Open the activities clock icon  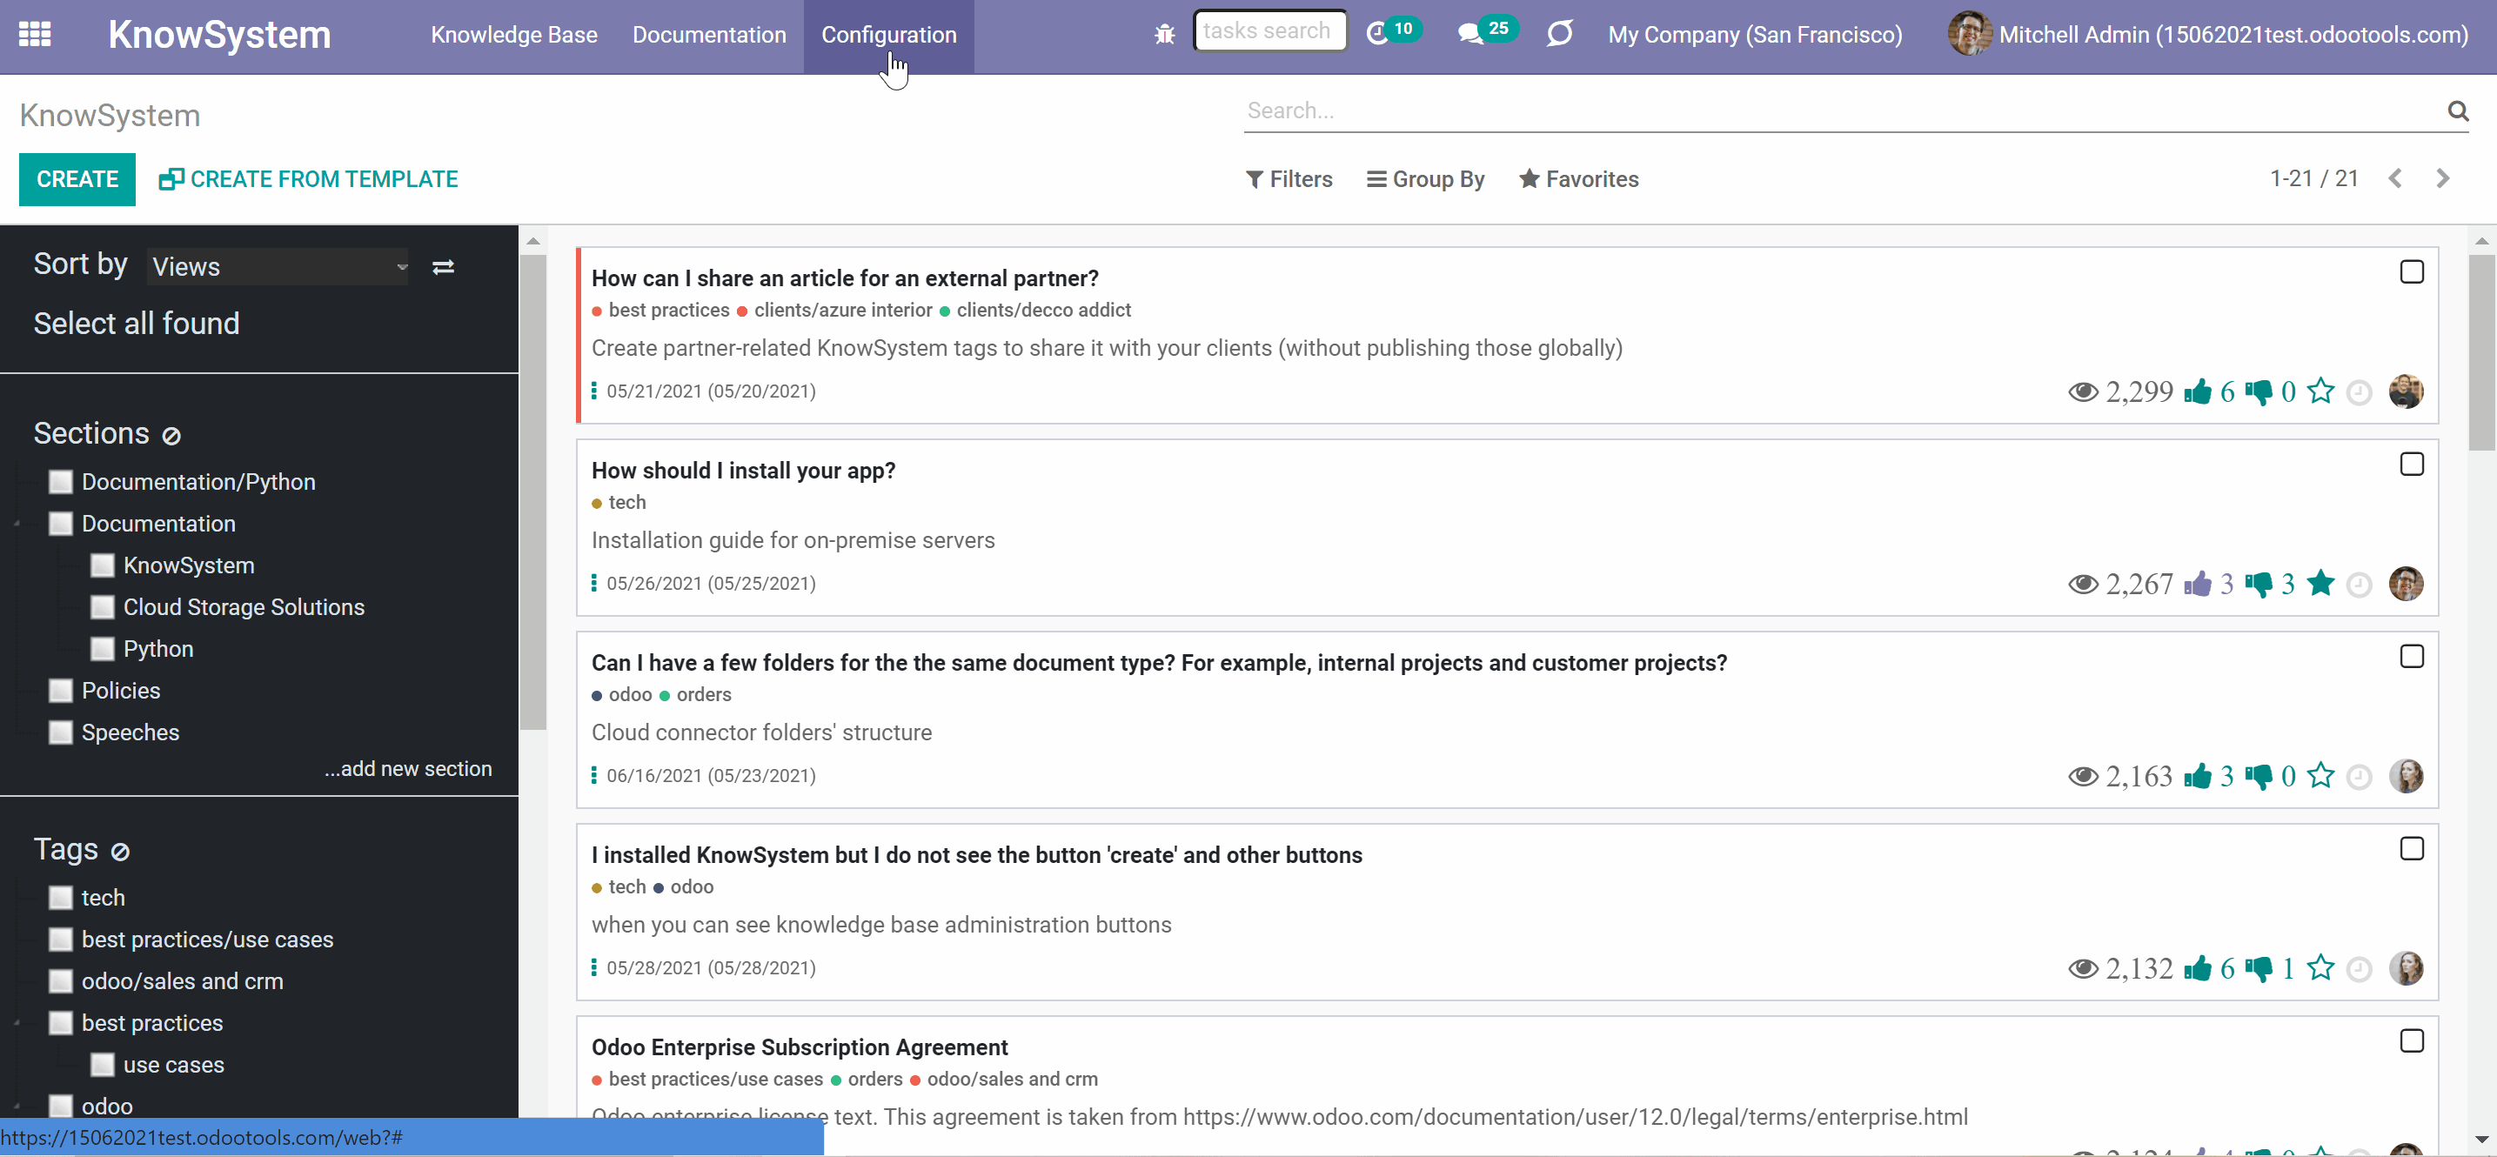(1376, 34)
